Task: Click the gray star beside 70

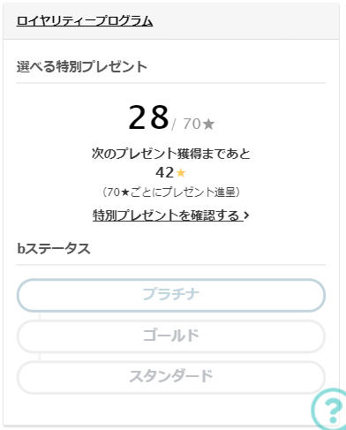Action: point(208,124)
